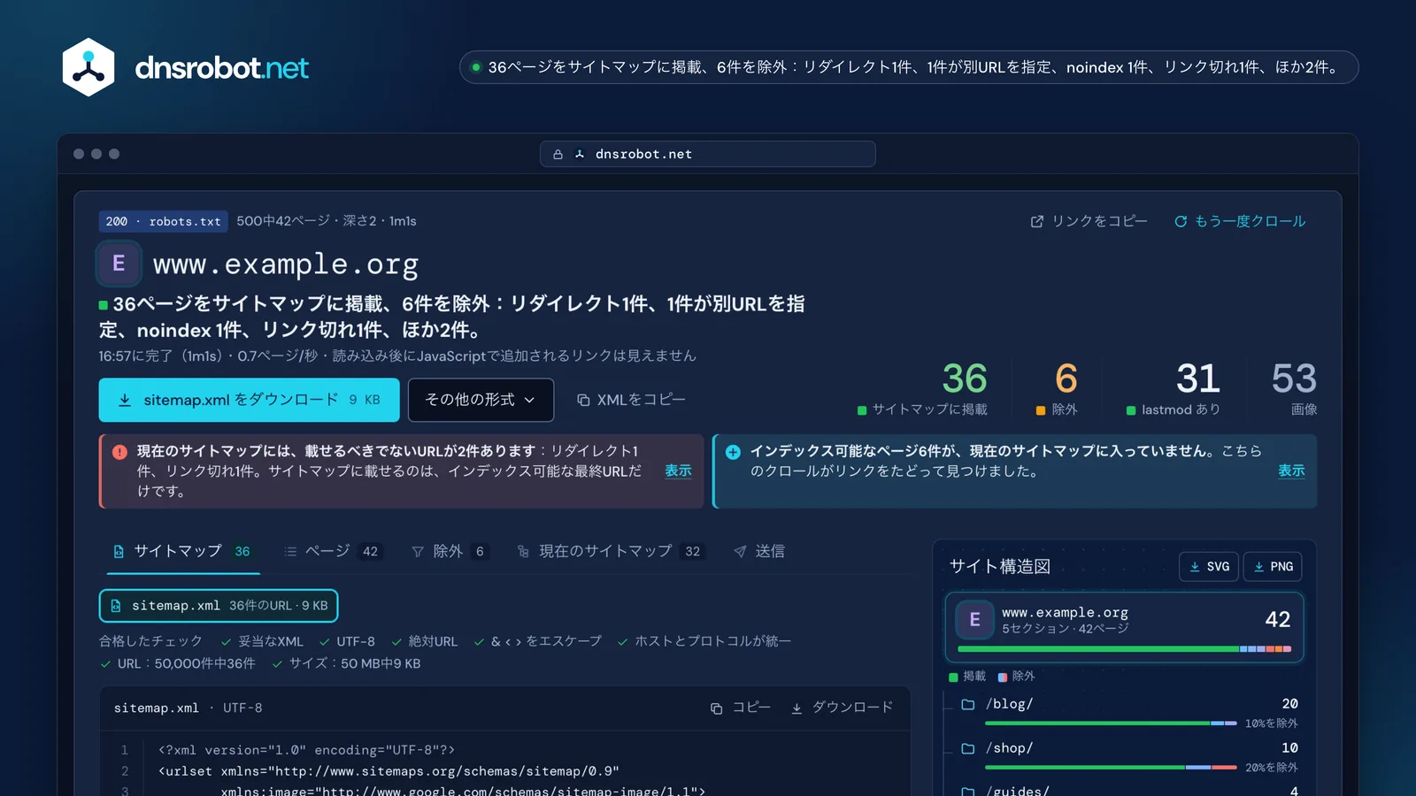
Task: Click the lock icon in the address bar
Action: pyautogui.click(x=558, y=154)
